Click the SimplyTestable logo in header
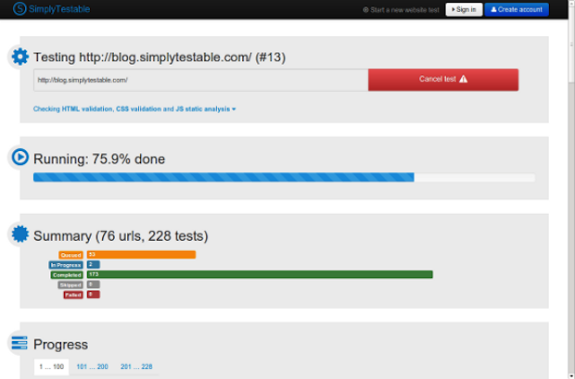Screen dimensions: 575x379 51,8
